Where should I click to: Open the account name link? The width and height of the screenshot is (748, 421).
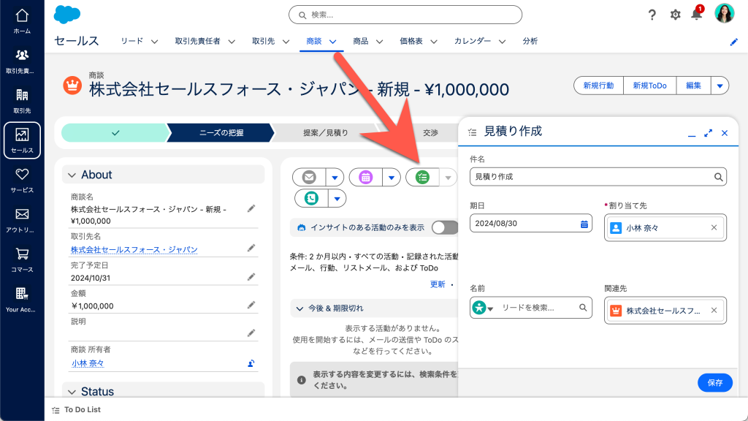(134, 250)
